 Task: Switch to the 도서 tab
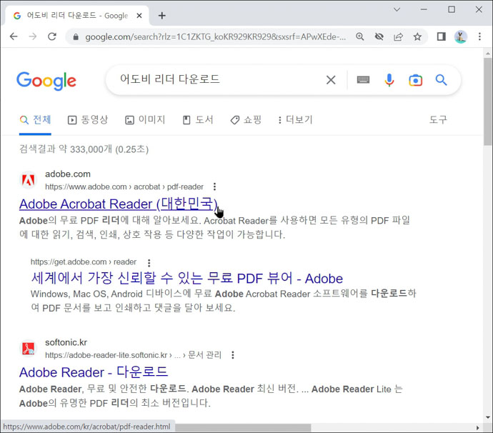[198, 120]
